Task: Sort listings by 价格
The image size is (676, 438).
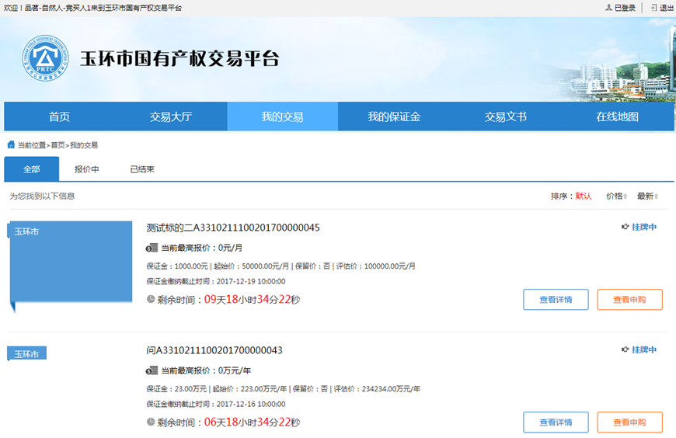Action: [x=615, y=196]
